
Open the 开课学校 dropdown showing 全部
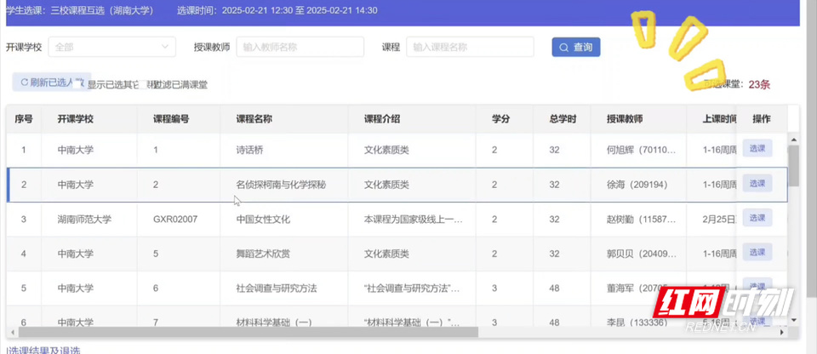click(112, 47)
